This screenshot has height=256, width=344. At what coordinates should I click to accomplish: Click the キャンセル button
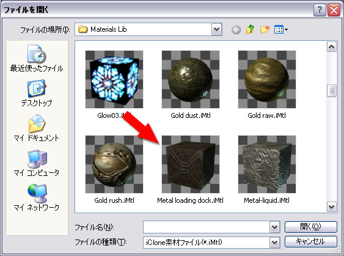tap(310, 241)
